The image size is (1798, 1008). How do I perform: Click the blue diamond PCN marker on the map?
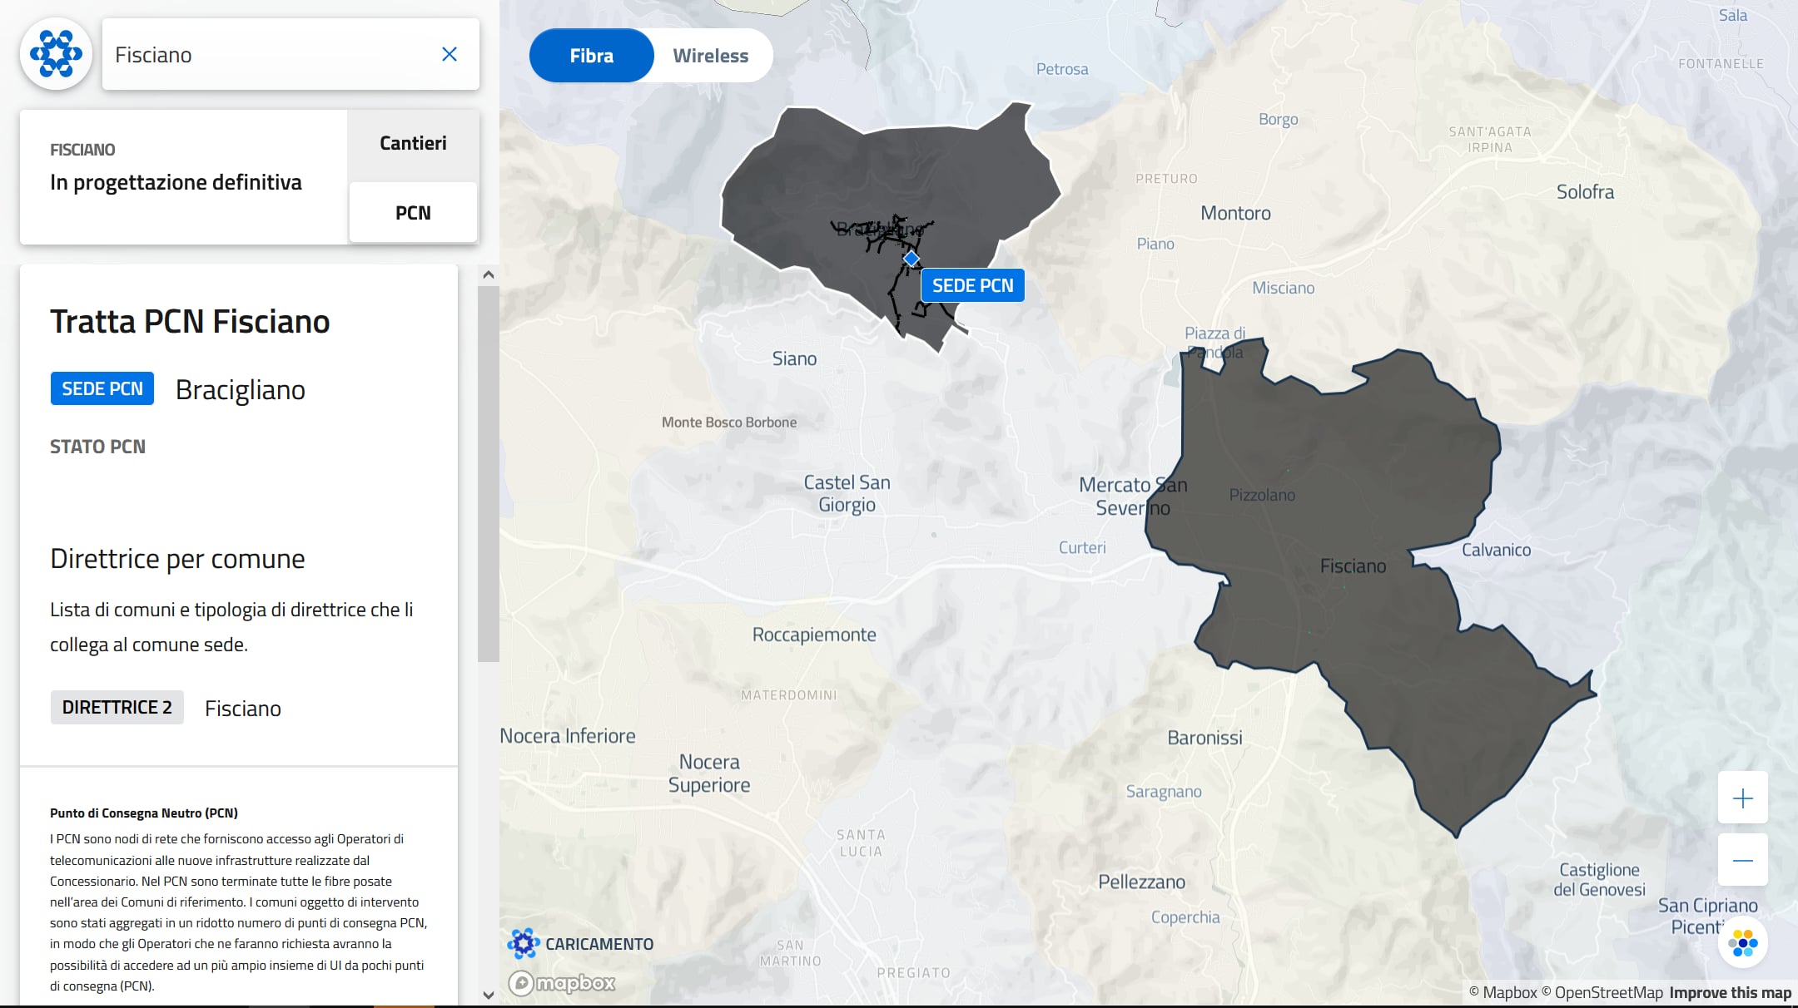pos(911,259)
